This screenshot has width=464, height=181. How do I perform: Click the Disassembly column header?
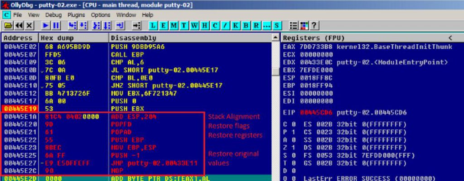(x=190, y=38)
